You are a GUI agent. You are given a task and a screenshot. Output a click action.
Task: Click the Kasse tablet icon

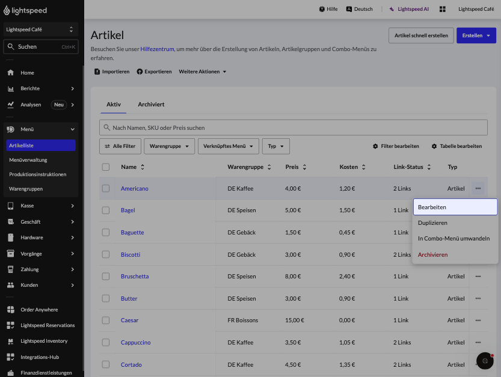11,206
